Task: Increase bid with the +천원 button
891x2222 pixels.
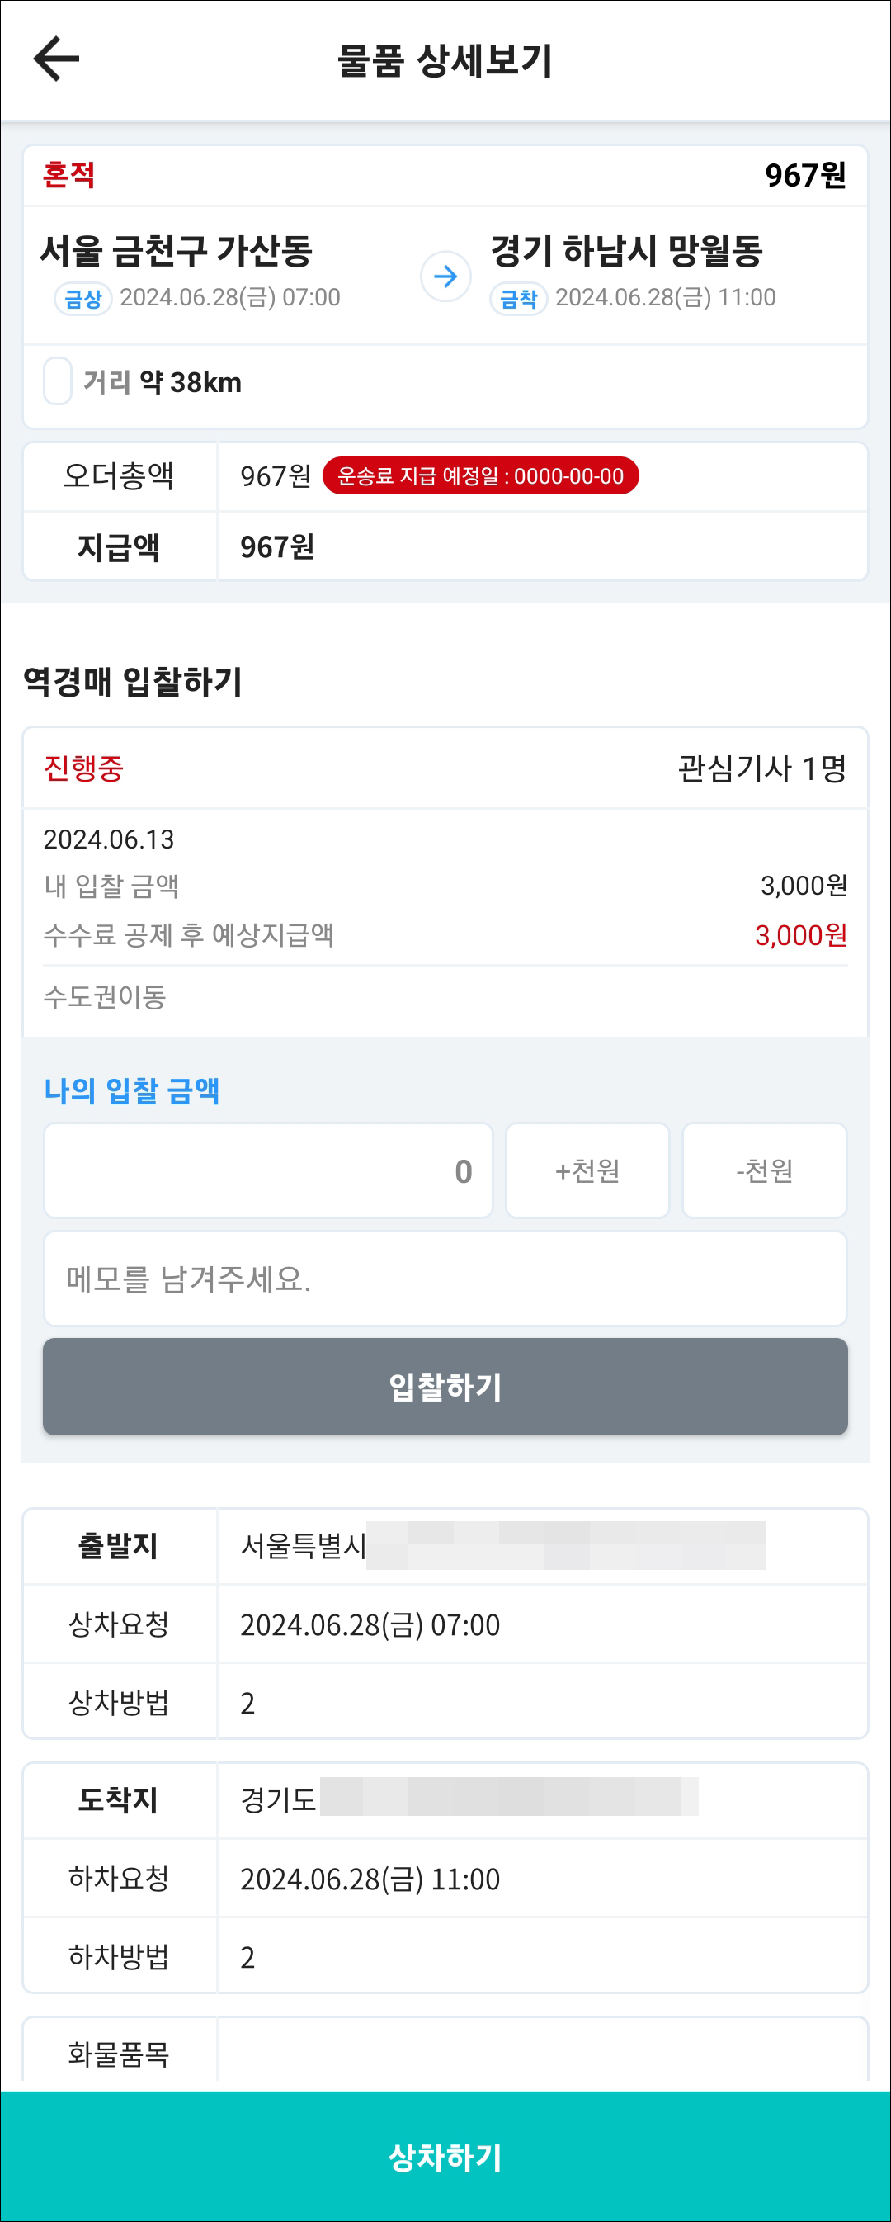Action: click(587, 1170)
